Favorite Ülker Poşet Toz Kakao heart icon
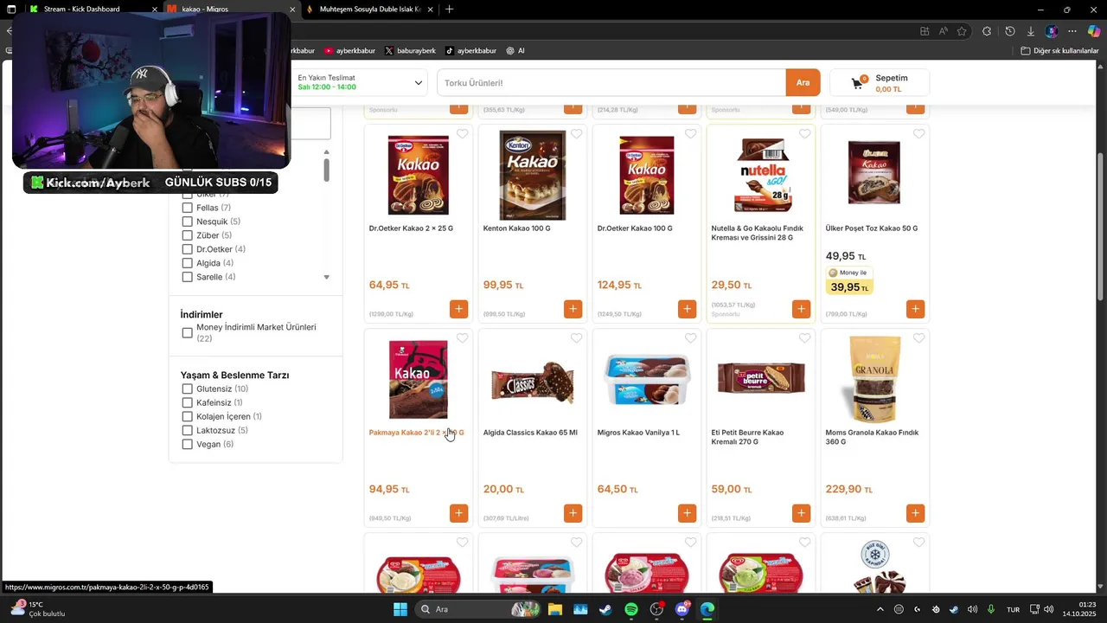This screenshot has width=1107, height=623. click(918, 134)
